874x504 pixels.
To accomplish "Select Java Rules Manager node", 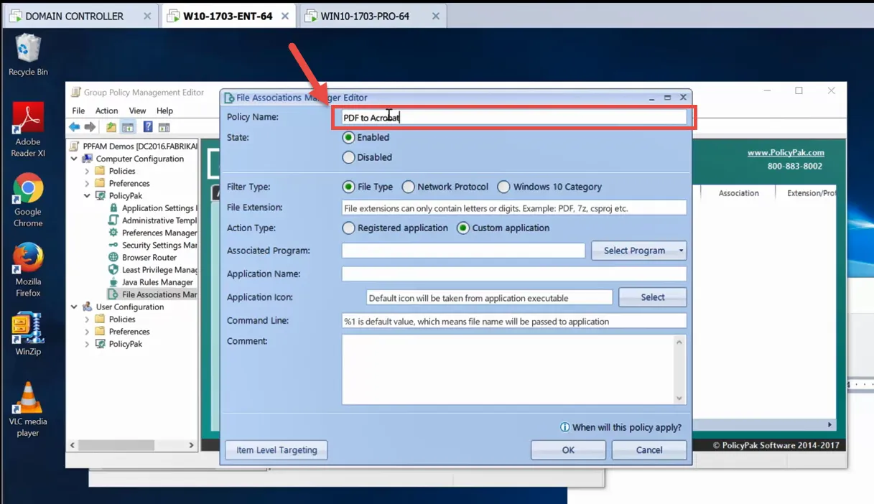I will (x=151, y=282).
